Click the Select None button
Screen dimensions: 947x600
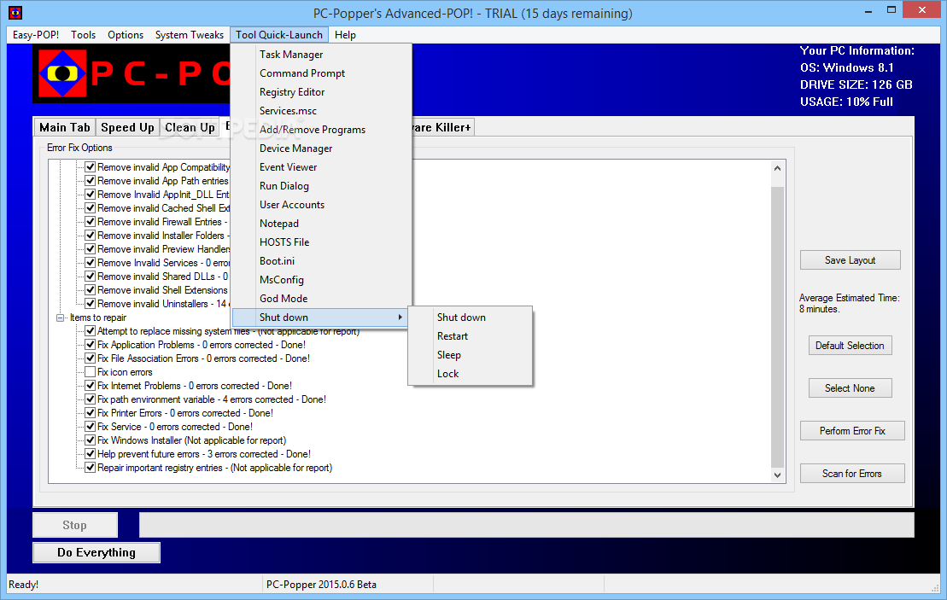[850, 388]
